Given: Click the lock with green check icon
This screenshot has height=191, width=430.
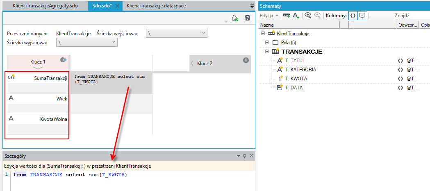Looking at the screenshot, I should pos(235,18).
